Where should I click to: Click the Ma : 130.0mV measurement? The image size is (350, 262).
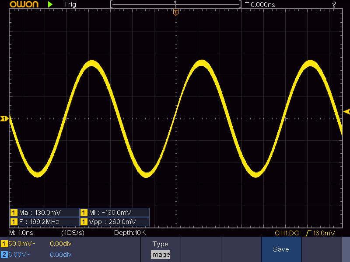click(45, 213)
